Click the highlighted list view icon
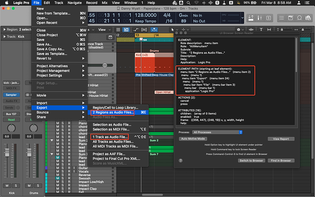Screen dimensions: 315x197 point(126,30)
